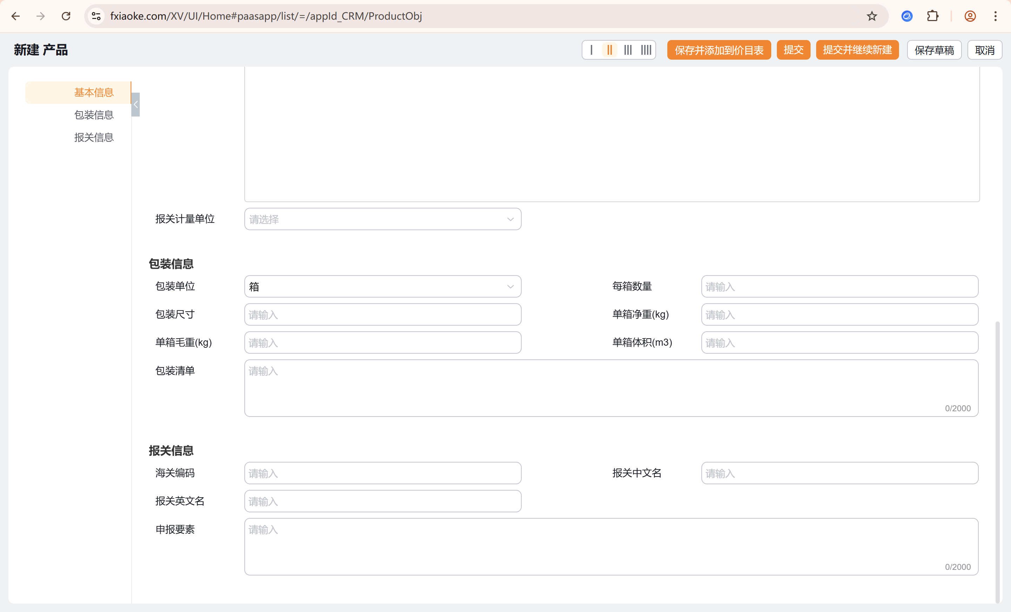This screenshot has width=1011, height=612.
Task: Open the 报关计量单位 dropdown
Action: pyautogui.click(x=382, y=219)
